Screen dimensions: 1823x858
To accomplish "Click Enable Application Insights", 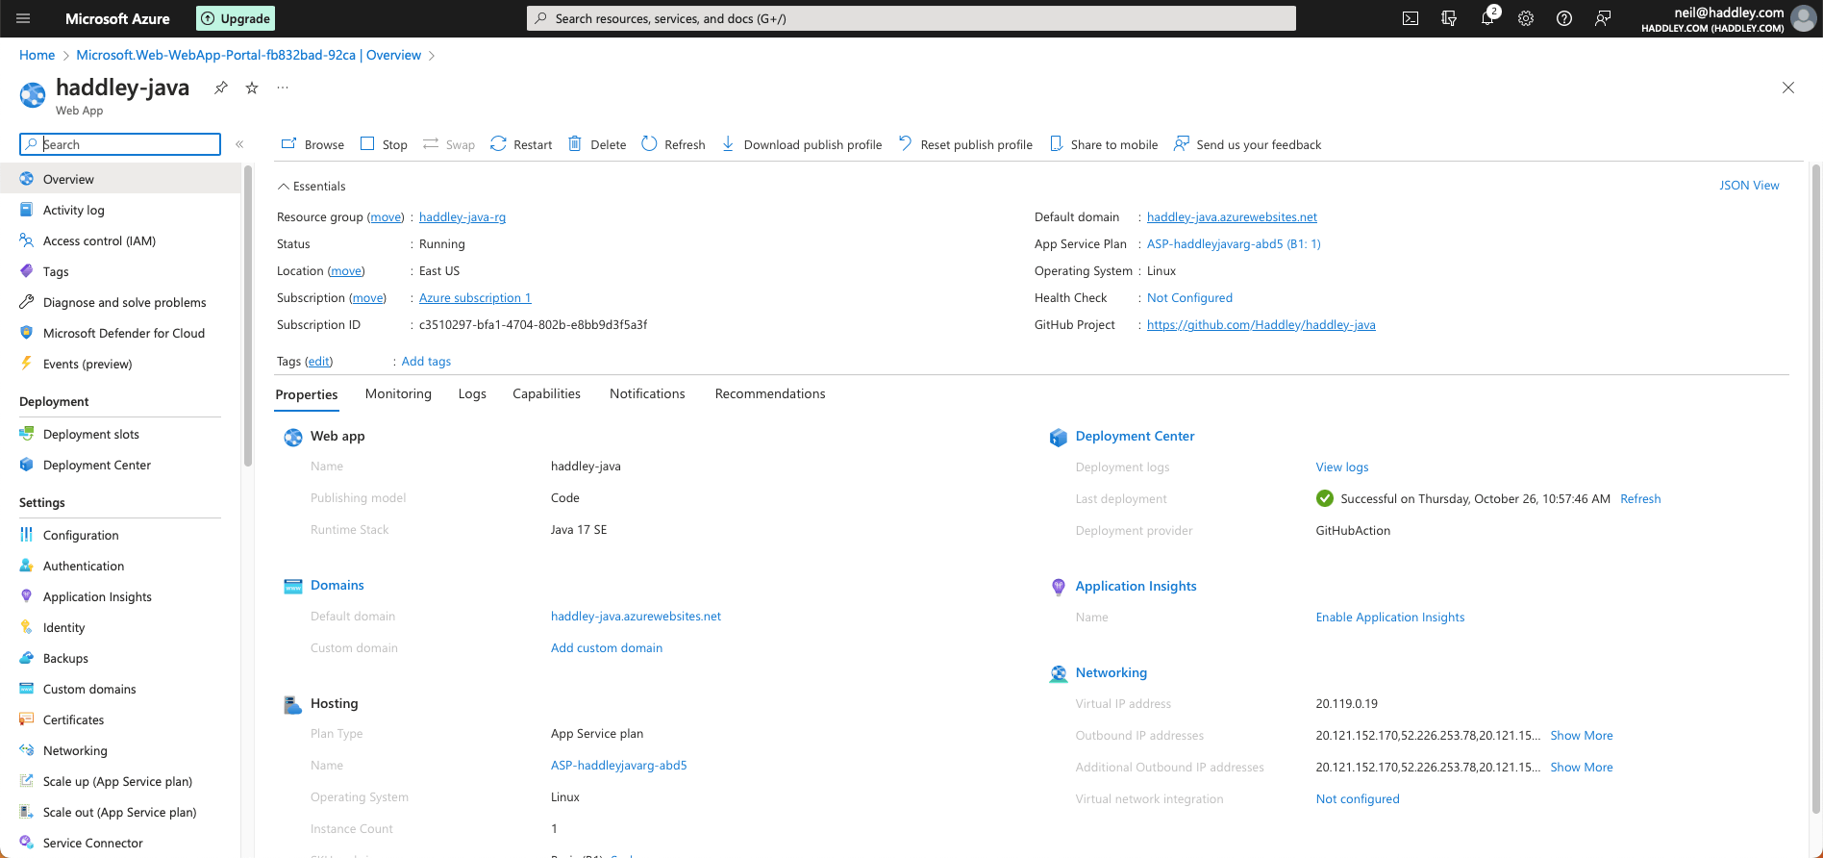I will point(1390,618).
